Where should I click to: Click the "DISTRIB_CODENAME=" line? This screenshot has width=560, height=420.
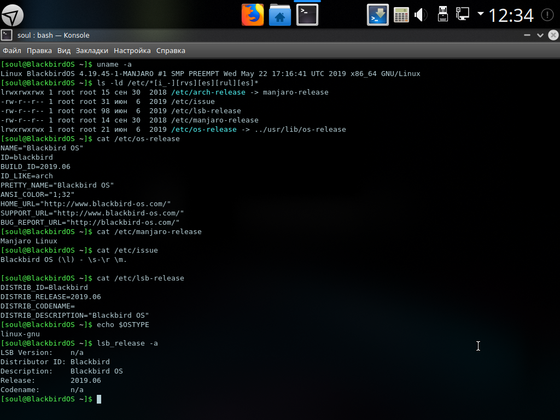tap(38, 306)
